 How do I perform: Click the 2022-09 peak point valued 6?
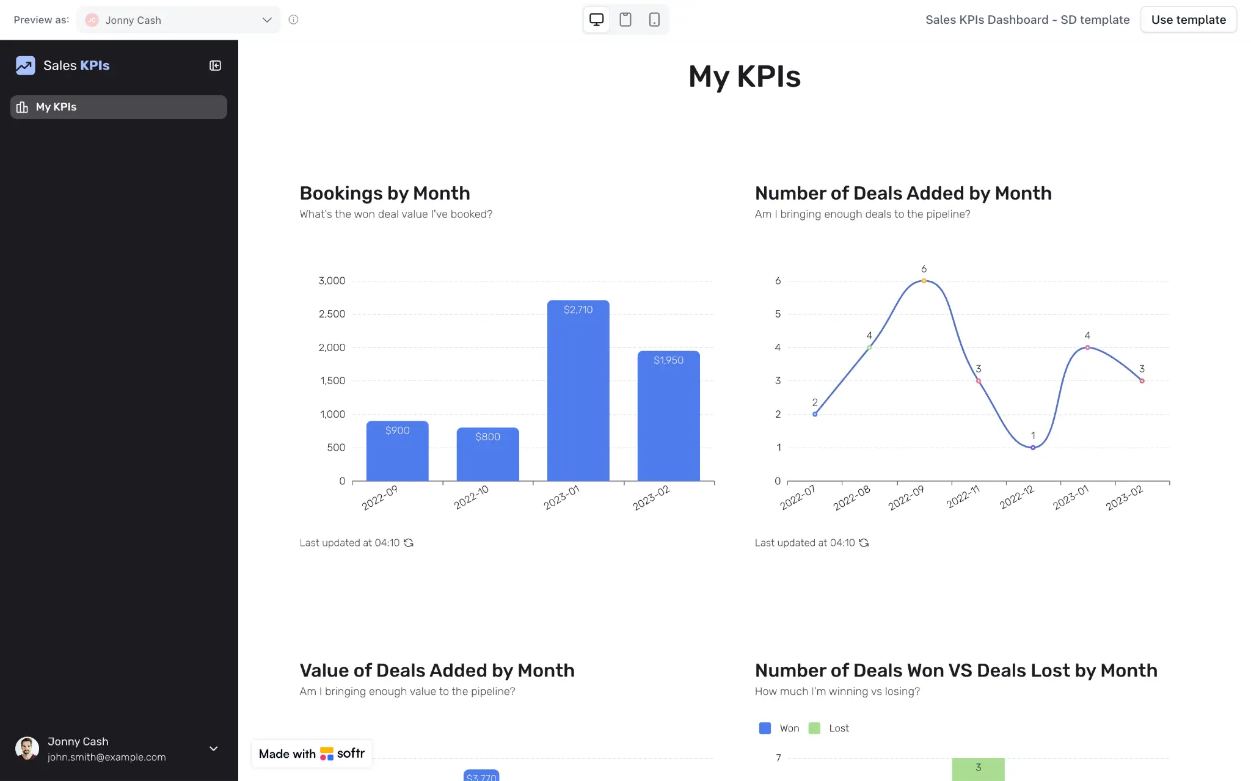coord(924,281)
